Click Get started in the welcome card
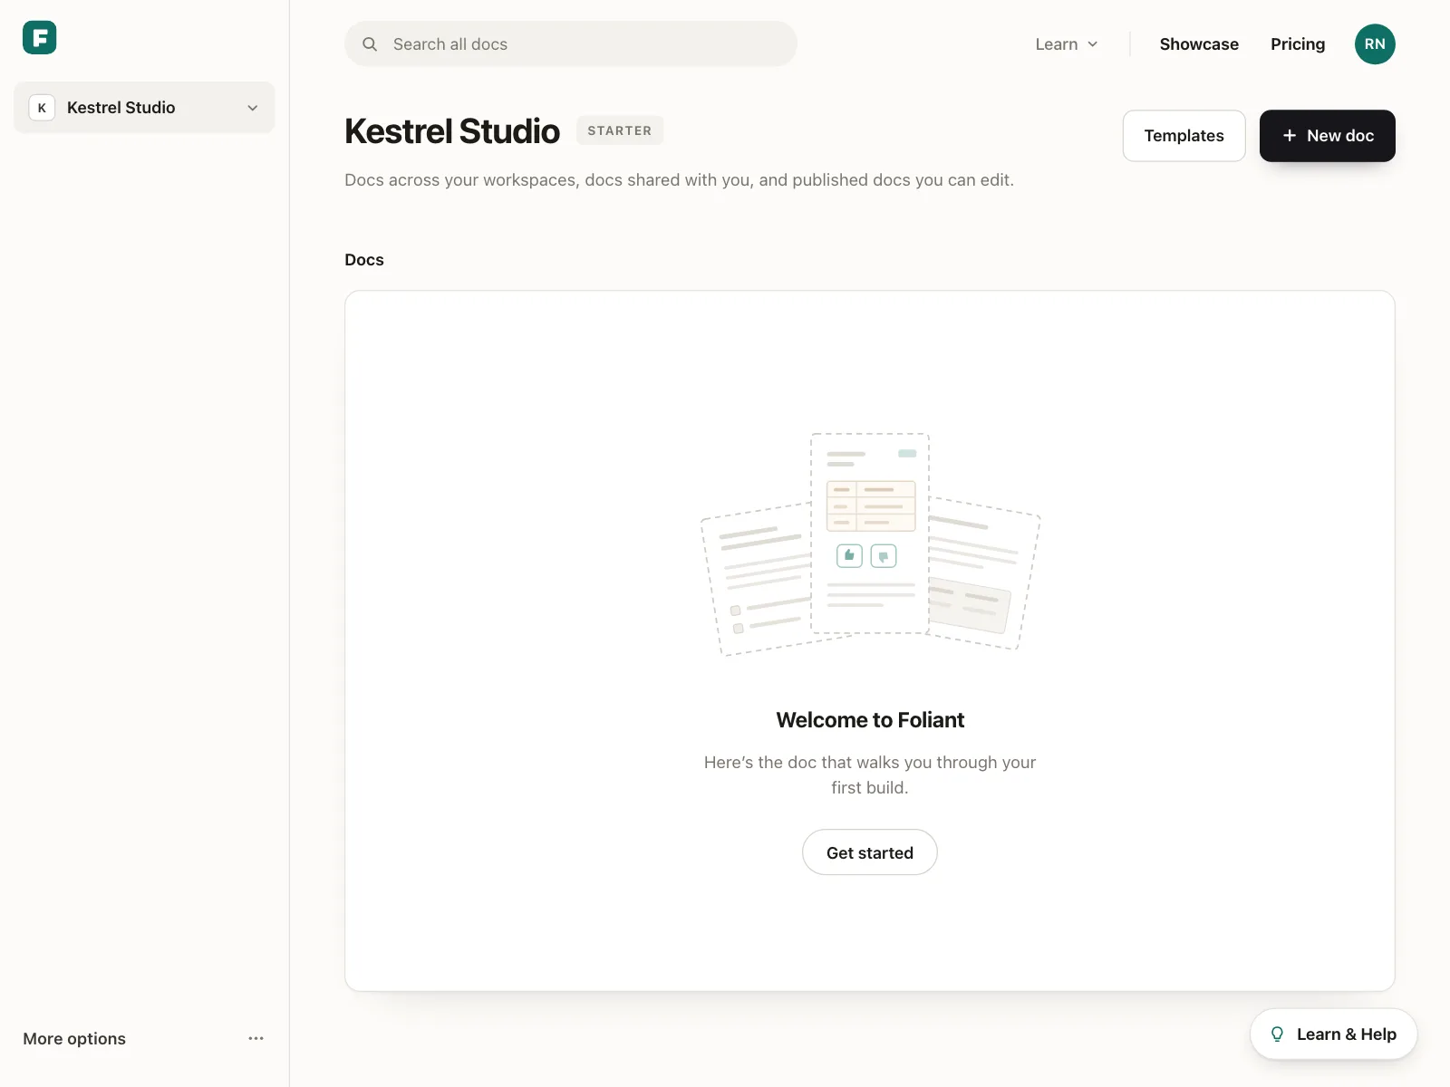Screen dimensions: 1450x1087 pyautogui.click(x=870, y=852)
